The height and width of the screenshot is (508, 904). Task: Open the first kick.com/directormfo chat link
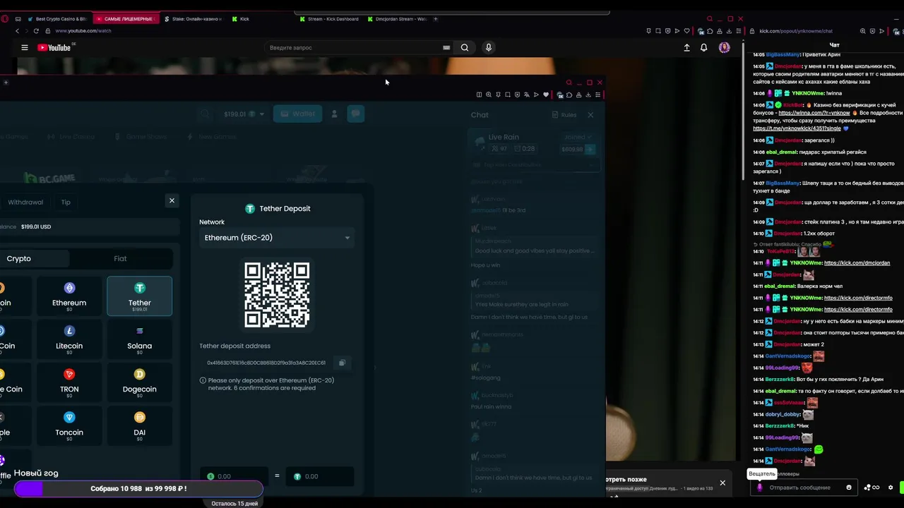[858, 298]
